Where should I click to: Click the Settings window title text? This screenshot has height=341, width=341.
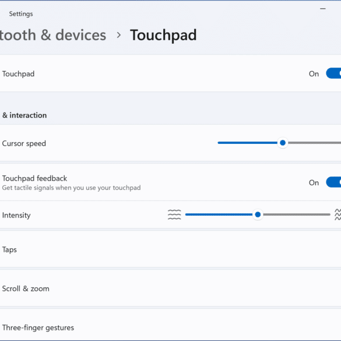coord(21,14)
